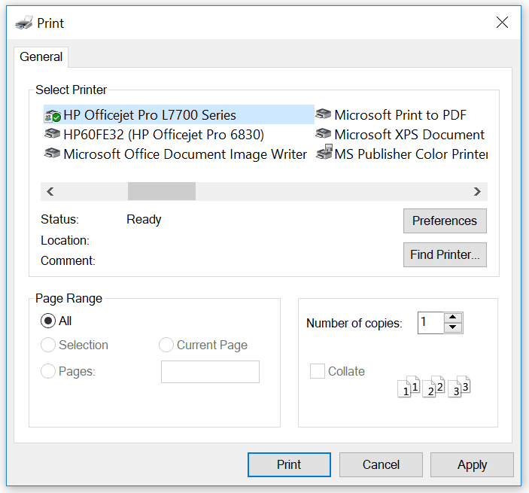Click the Microsoft Office Document Image Writer icon
Viewport: 529px width, 493px height.
coord(53,154)
